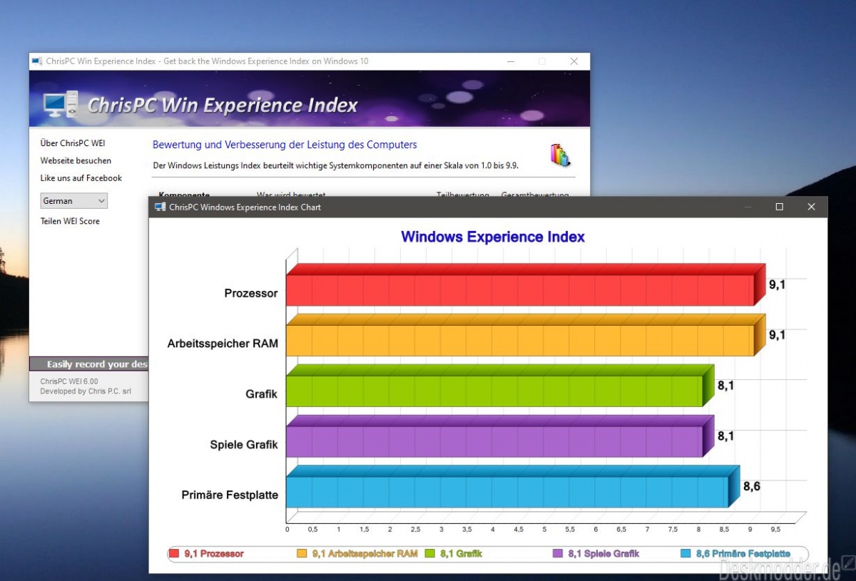Choose the Teilen WEI Score link
Viewport: 856px width, 581px height.
click(x=70, y=221)
